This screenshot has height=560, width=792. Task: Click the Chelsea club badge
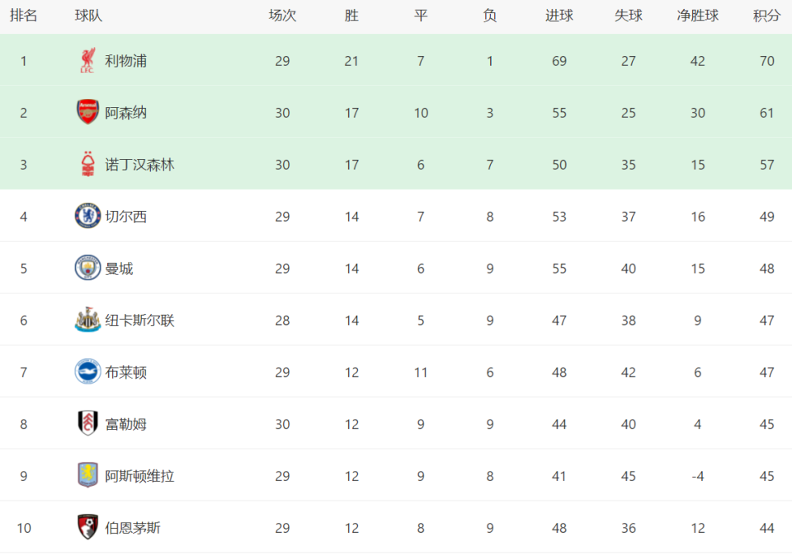[x=87, y=216]
